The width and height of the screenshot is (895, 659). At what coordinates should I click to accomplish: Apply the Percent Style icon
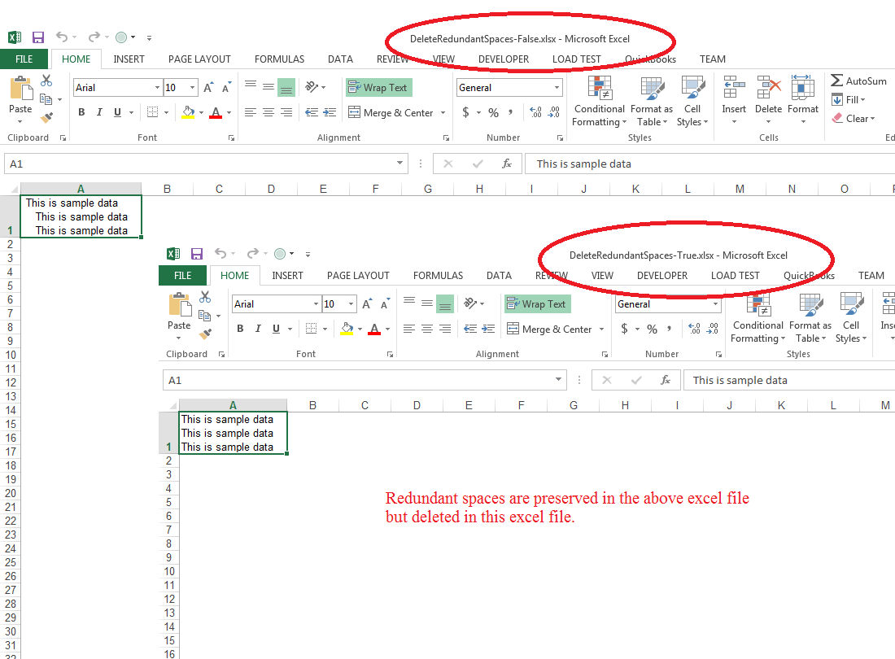[x=492, y=112]
